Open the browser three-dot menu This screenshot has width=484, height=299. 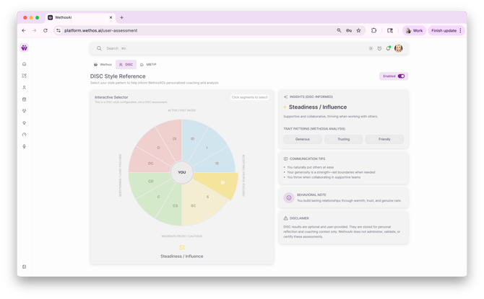point(461,30)
